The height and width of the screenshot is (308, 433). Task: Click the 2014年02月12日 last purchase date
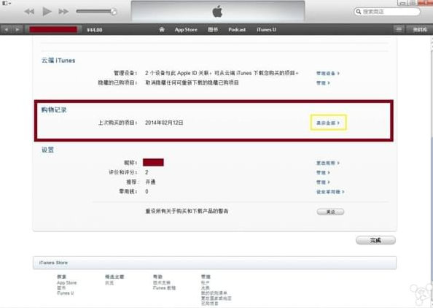point(164,123)
